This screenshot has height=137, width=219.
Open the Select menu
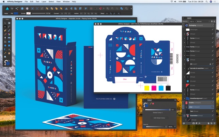[x=51, y=2]
